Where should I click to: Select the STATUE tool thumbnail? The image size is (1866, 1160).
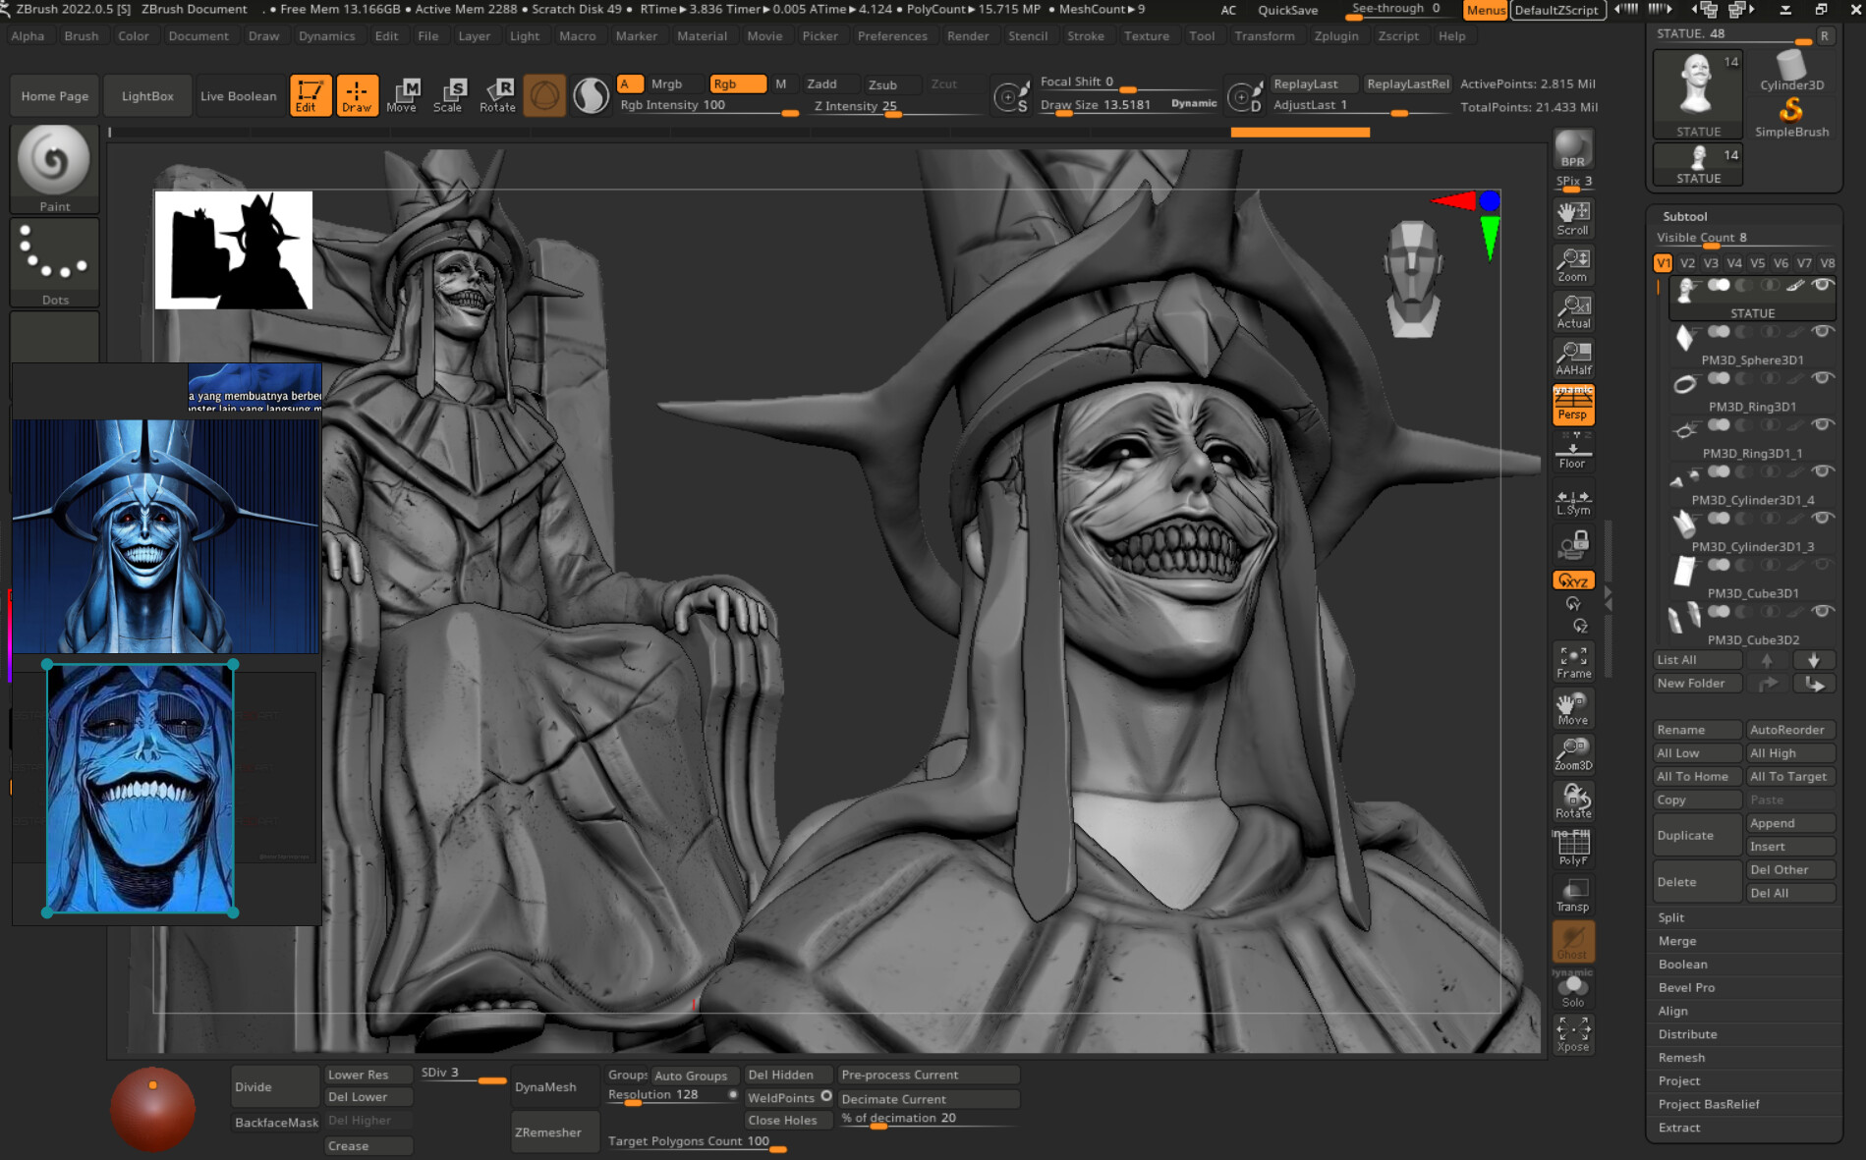[1697, 86]
